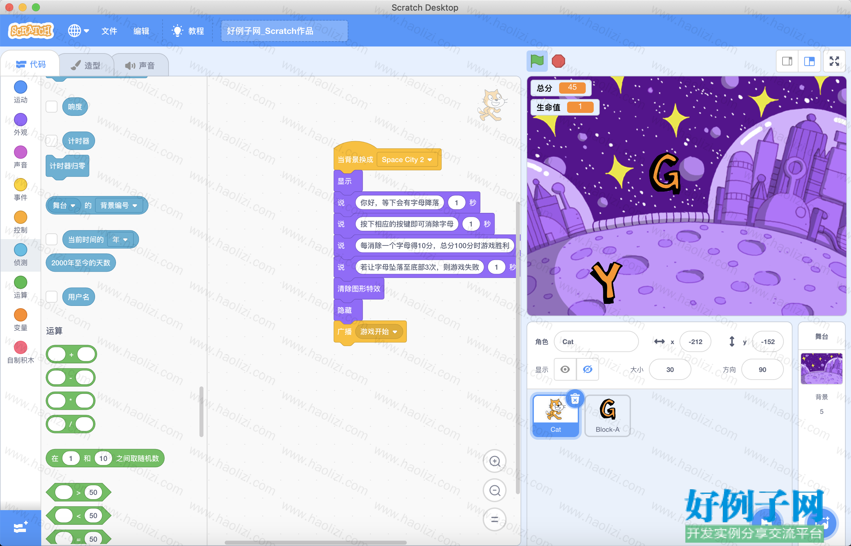851x546 pixels.
Task: Open the 背景编号 dropdown
Action: point(119,205)
